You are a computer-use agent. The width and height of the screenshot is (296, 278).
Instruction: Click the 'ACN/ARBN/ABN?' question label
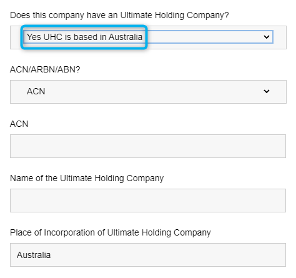pyautogui.click(x=45, y=69)
